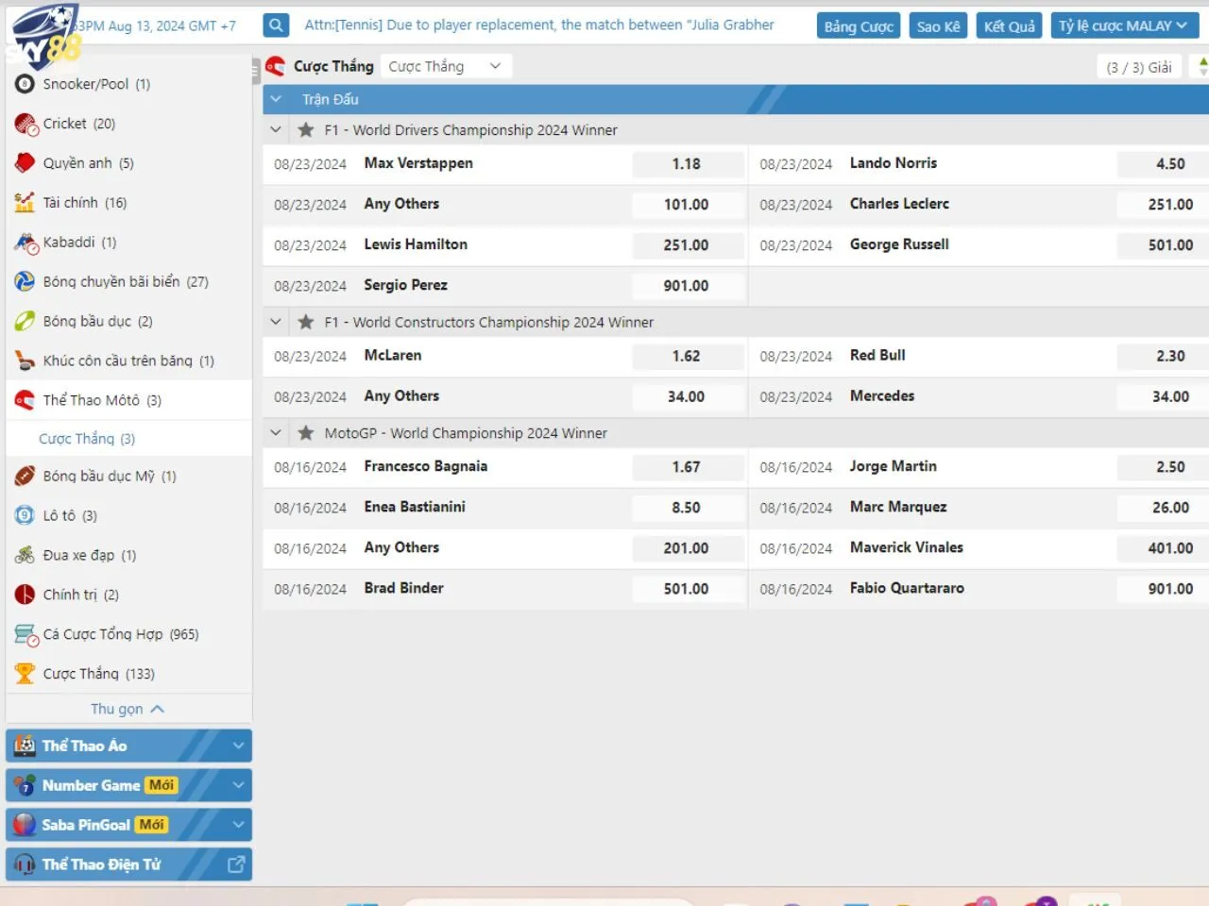Image resolution: width=1209 pixels, height=906 pixels.
Task: Open the Snooker/Pool sport icon
Action: 25,84
